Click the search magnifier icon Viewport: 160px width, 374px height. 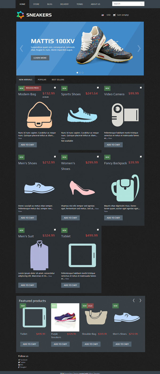(141, 4)
